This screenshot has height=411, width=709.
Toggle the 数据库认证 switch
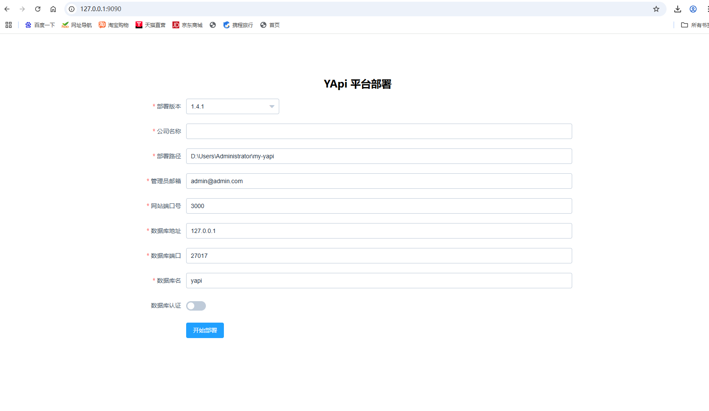196,306
